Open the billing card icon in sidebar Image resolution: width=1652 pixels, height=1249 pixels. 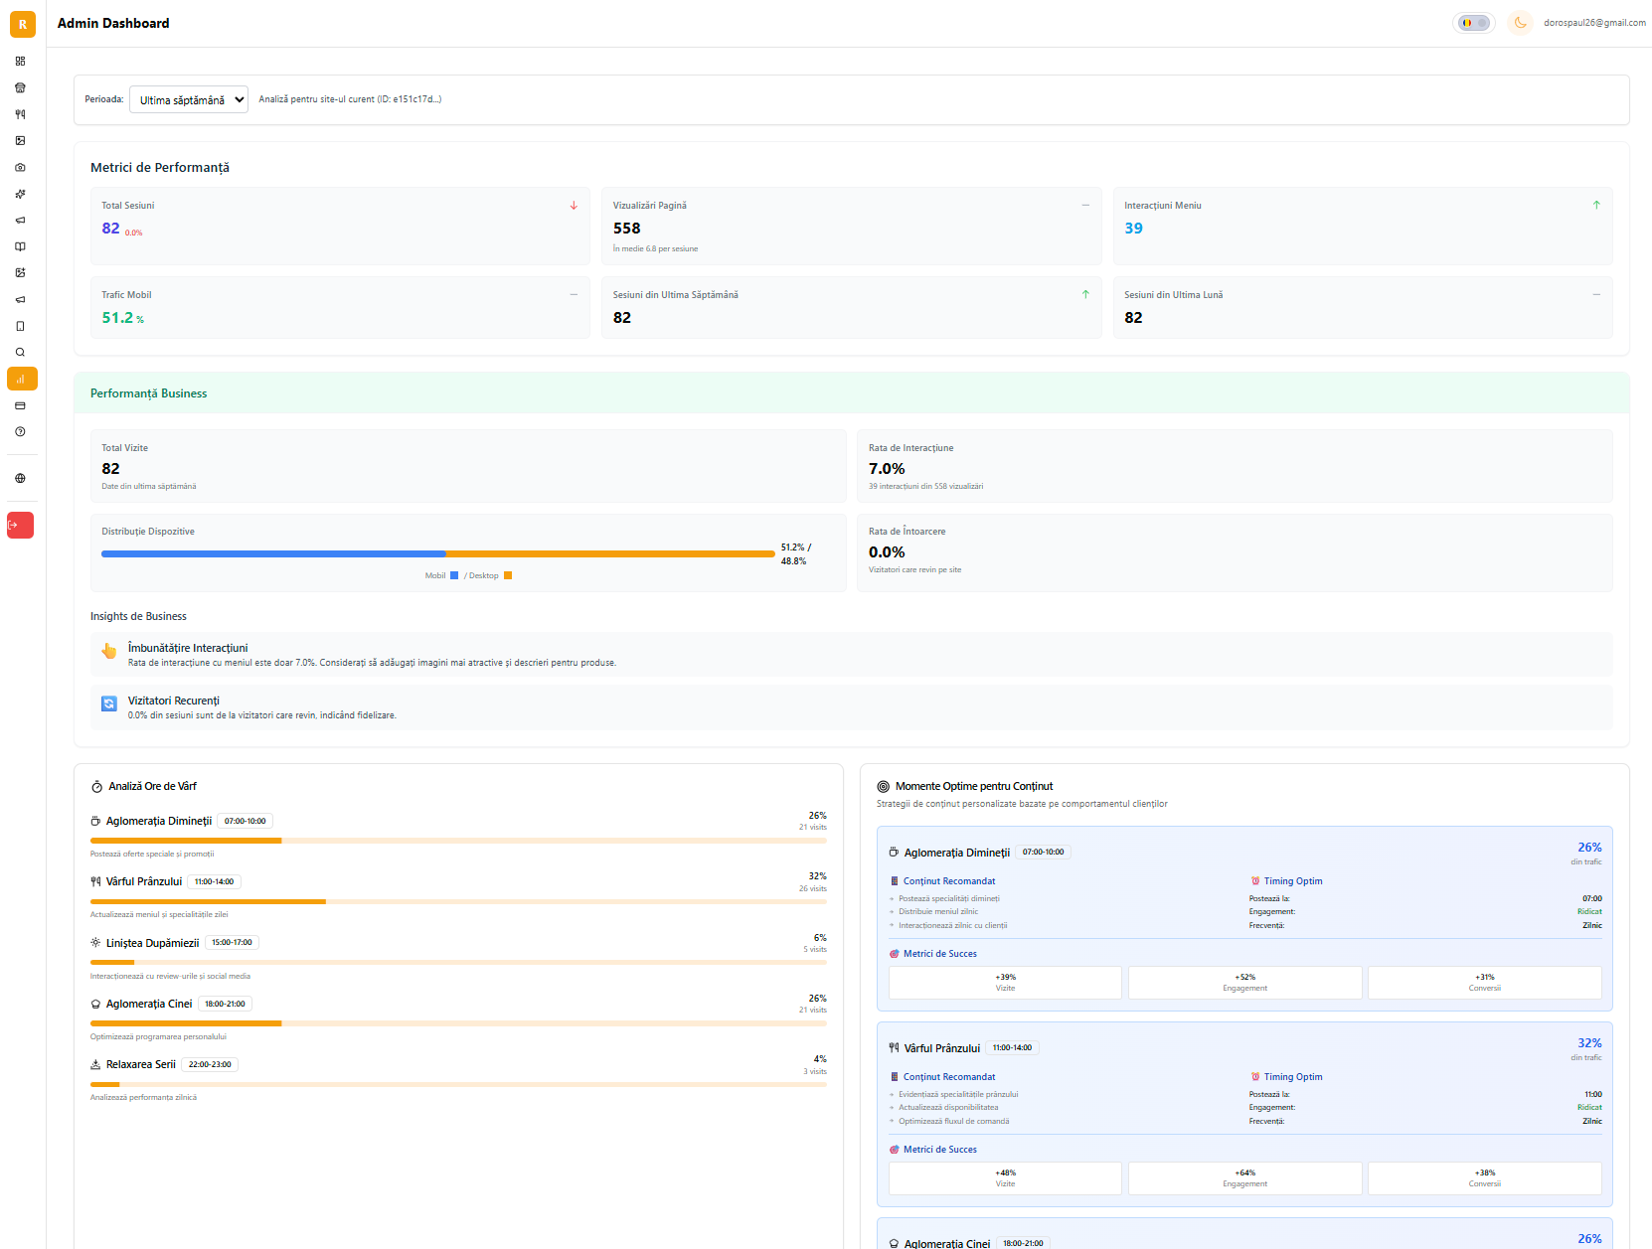[x=20, y=405]
